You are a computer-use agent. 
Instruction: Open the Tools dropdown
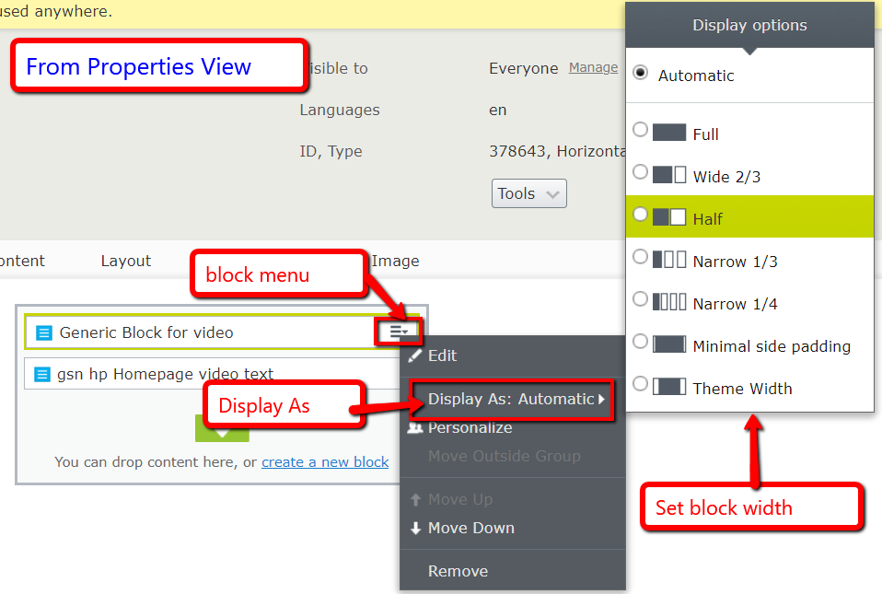coord(528,193)
